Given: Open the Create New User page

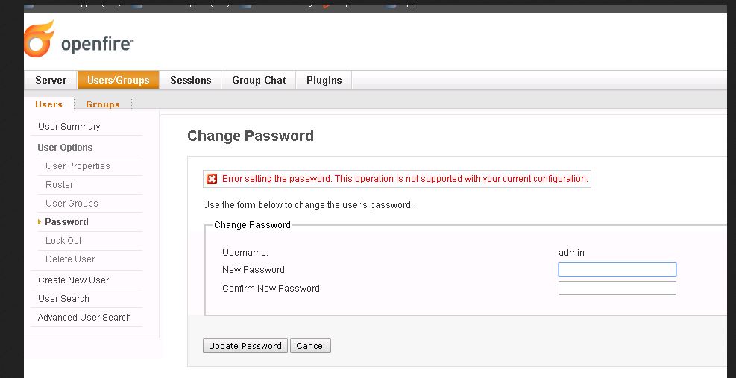Looking at the screenshot, I should 73,280.
